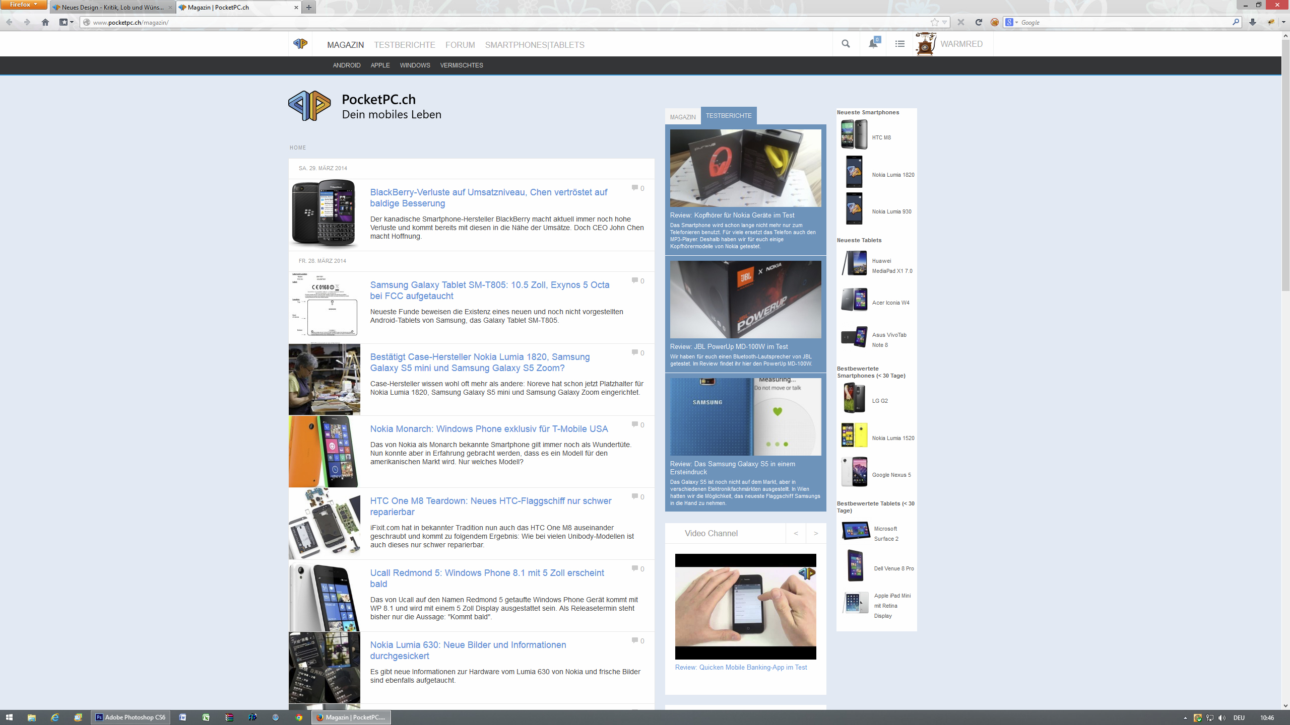
Task: Open the site search magnifier icon
Action: coord(846,44)
